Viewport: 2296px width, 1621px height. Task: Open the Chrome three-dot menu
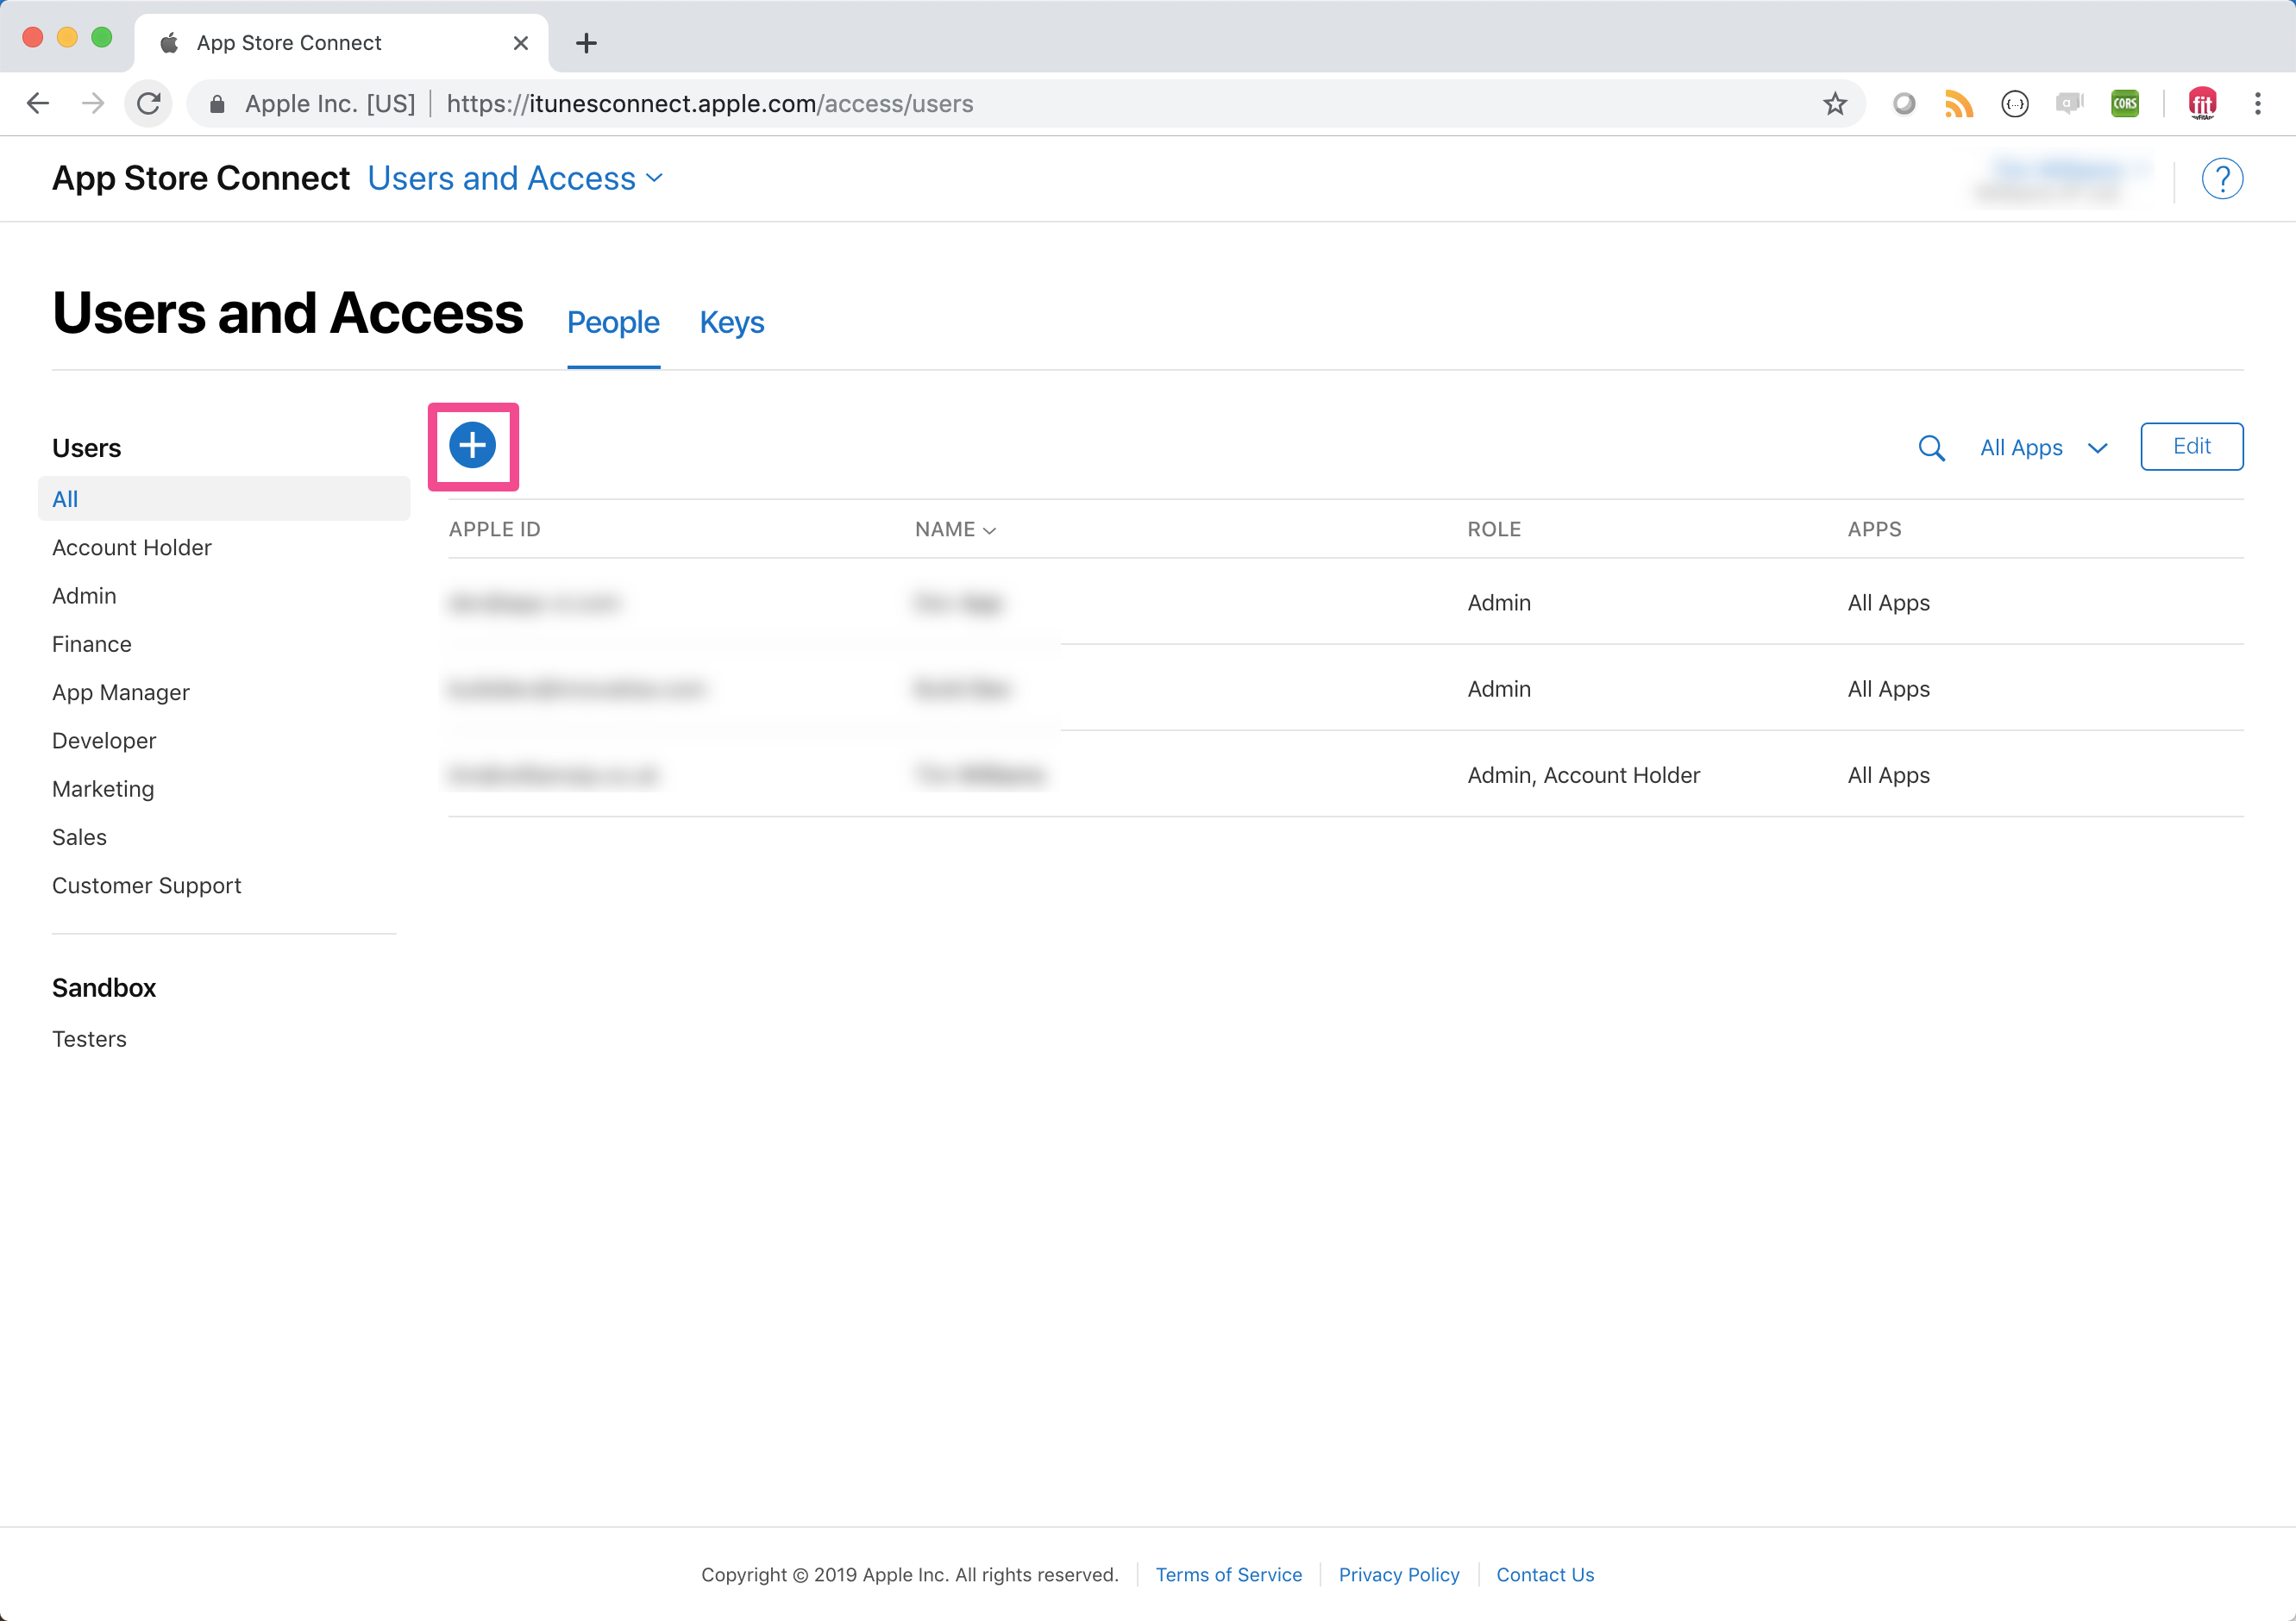coord(2257,103)
